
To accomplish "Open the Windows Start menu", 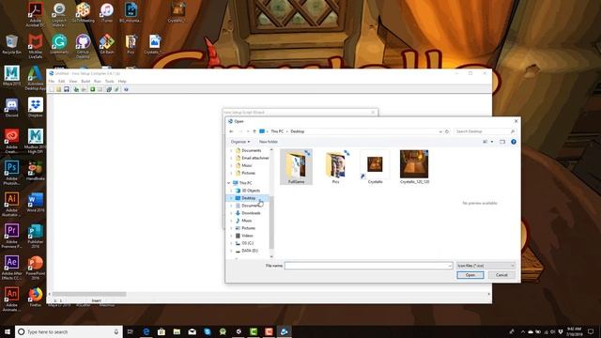I will pos(8,331).
